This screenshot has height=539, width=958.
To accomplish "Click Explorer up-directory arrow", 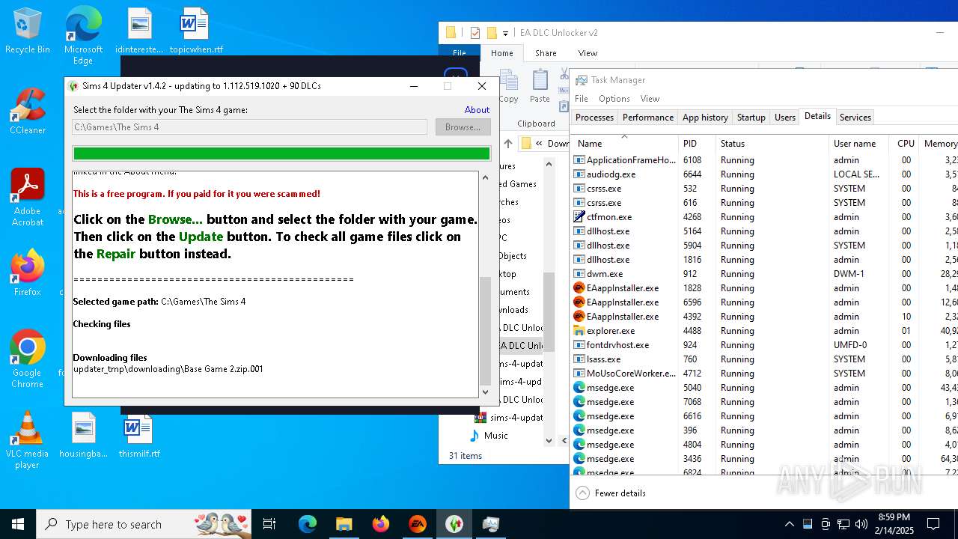I will [508, 144].
